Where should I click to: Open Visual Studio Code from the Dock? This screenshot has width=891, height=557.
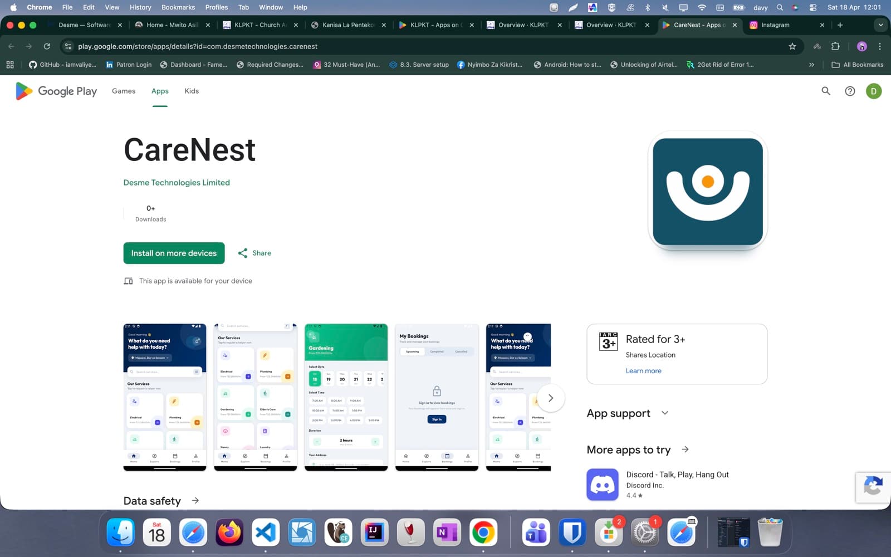(x=266, y=532)
